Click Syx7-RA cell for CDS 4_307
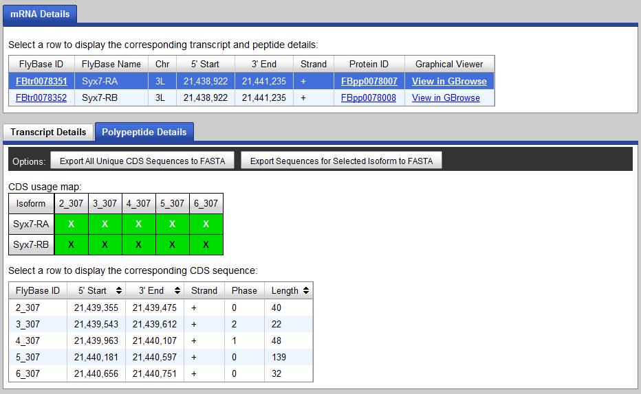Viewport: 641px width, 394px height. click(x=138, y=224)
